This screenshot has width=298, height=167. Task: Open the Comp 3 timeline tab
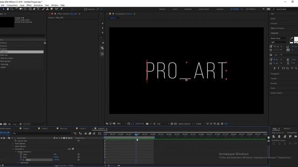(82, 128)
